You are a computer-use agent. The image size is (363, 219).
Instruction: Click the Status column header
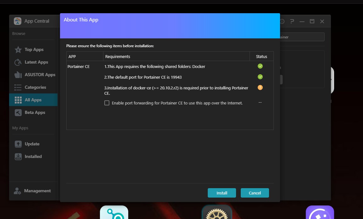tap(261, 57)
